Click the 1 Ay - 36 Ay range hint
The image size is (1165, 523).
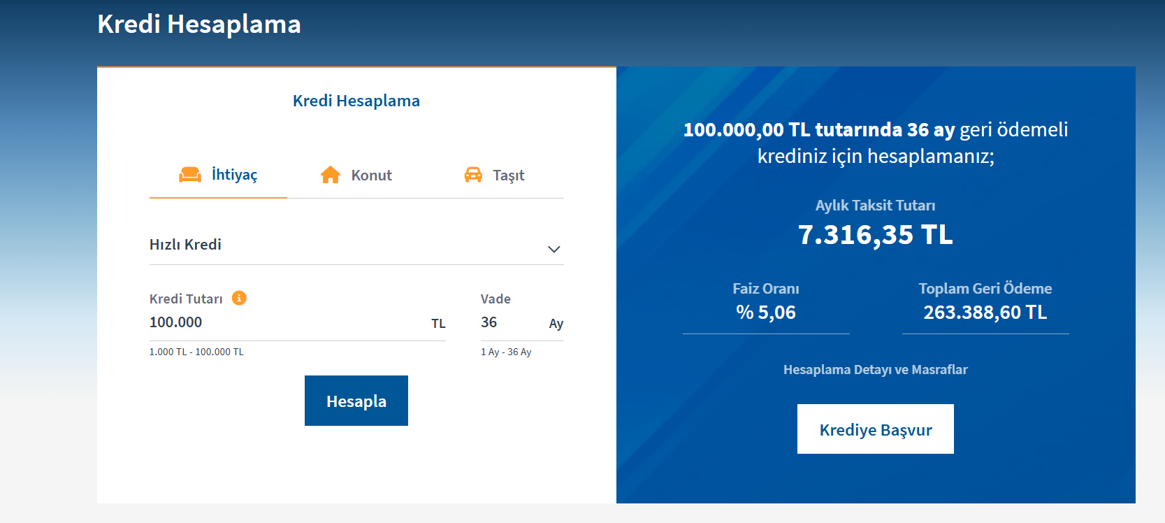coord(506,352)
